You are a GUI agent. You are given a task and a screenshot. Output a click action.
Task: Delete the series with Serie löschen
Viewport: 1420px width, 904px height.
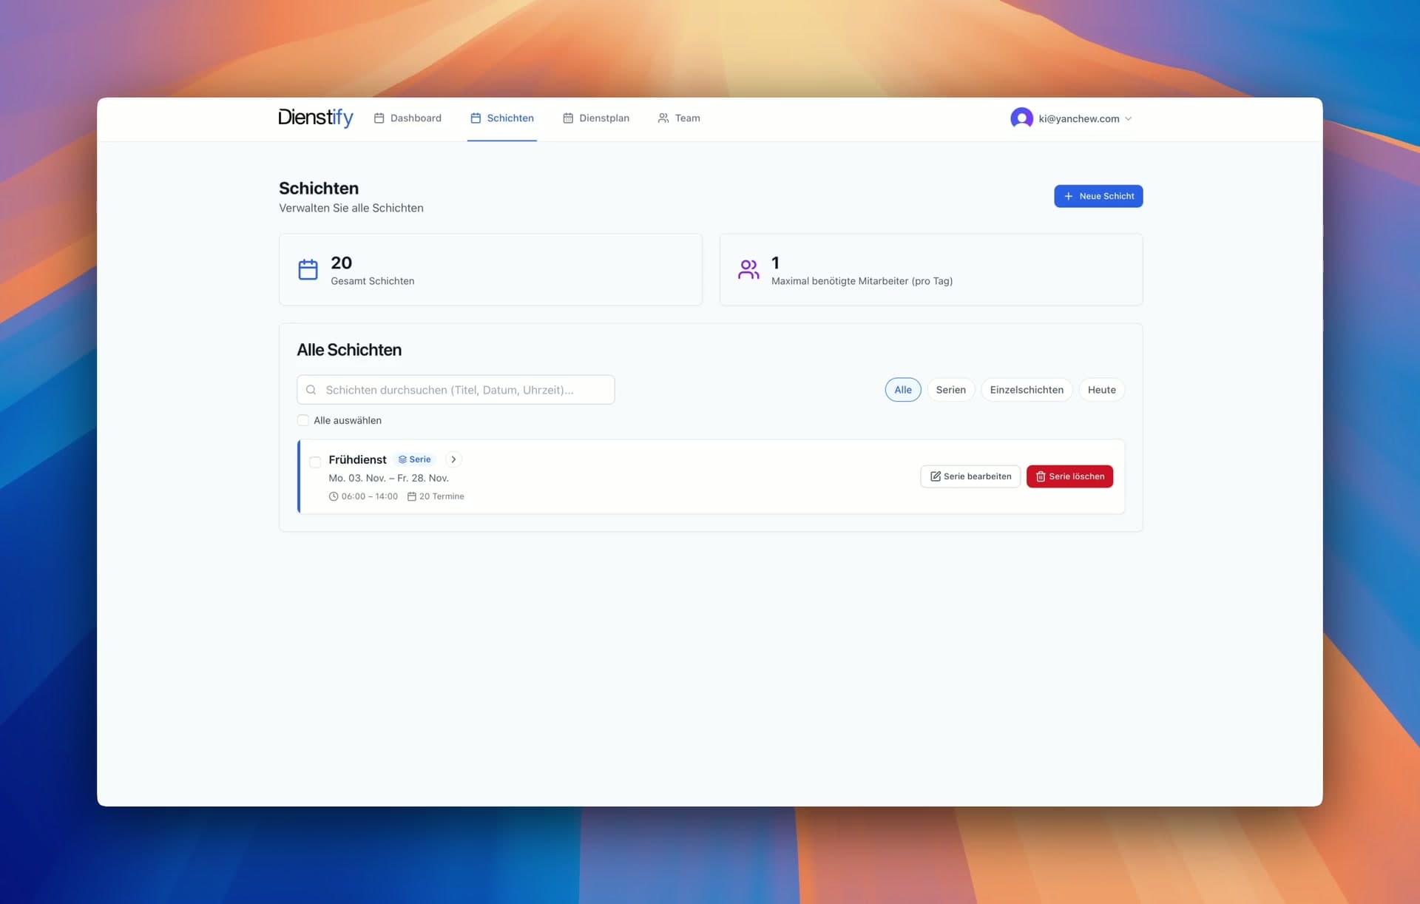click(x=1069, y=476)
